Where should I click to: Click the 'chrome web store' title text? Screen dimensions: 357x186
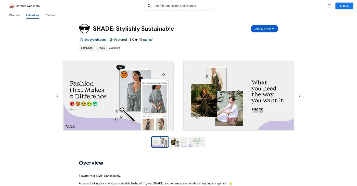pos(28,6)
